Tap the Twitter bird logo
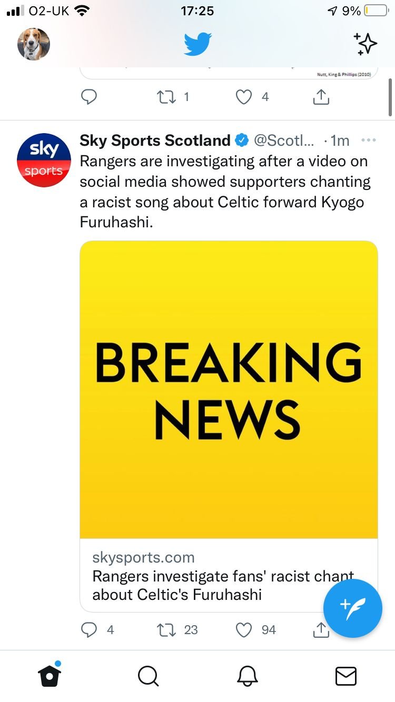The width and height of the screenshot is (395, 702). point(197,44)
